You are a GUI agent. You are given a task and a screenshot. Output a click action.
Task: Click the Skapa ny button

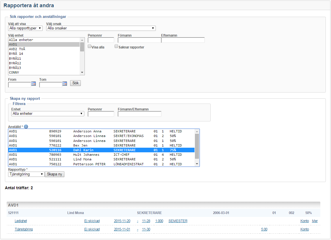click(55, 174)
